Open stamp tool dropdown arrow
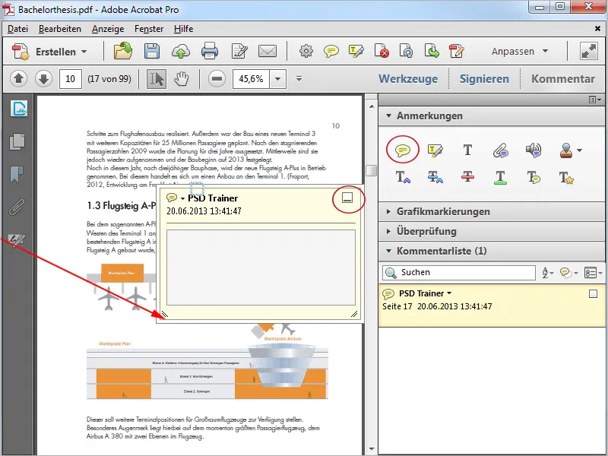 [x=579, y=150]
